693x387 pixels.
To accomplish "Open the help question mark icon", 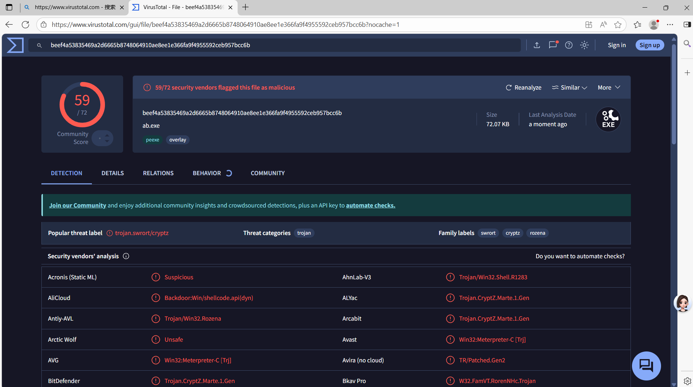I will (569, 45).
